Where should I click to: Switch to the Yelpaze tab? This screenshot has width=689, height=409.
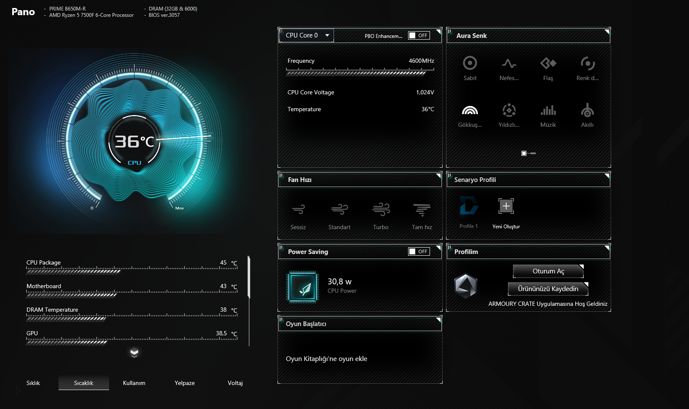184,383
